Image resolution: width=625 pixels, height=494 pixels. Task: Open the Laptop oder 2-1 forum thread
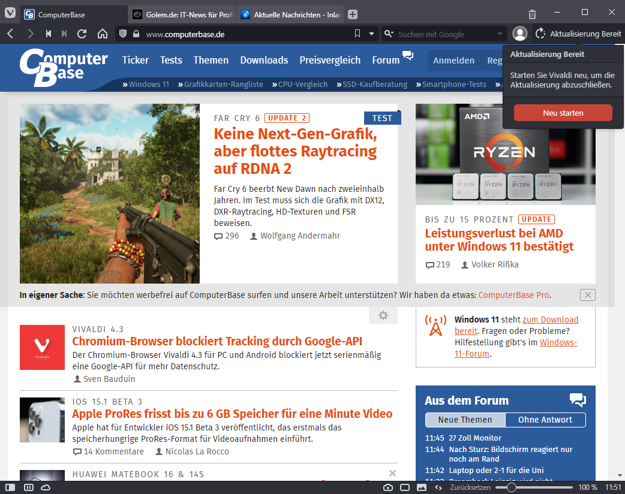point(496,471)
